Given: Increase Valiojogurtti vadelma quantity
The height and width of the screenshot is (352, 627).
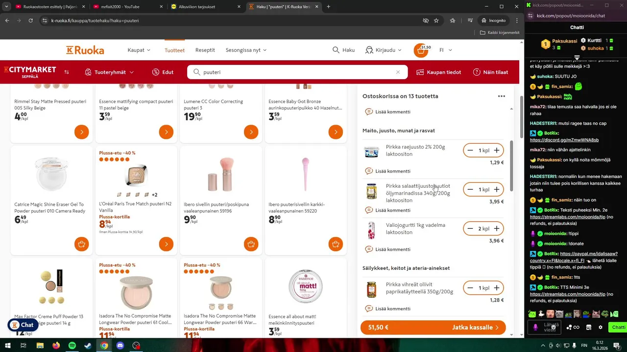Looking at the screenshot, I should (497, 229).
